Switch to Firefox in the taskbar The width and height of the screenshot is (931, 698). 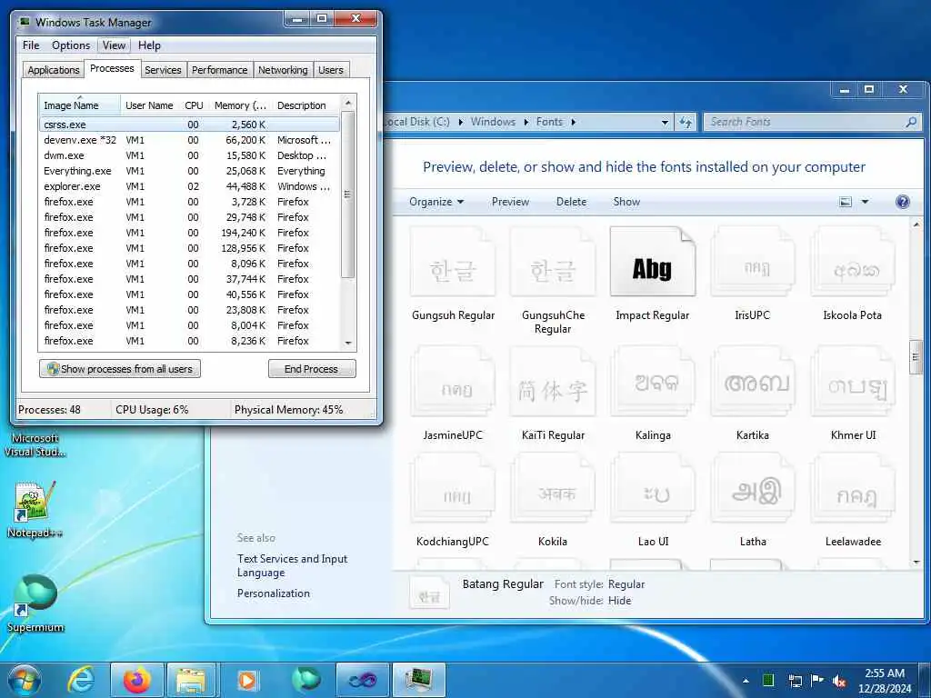[x=136, y=680]
